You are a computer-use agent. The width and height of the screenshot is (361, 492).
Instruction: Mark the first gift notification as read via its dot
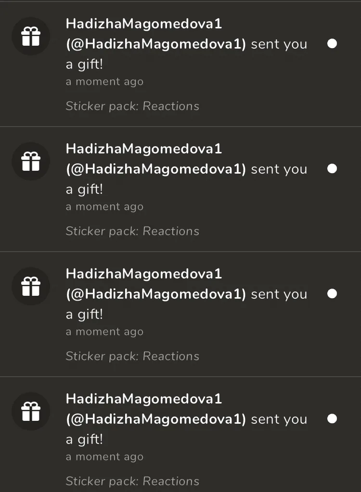pyautogui.click(x=332, y=44)
